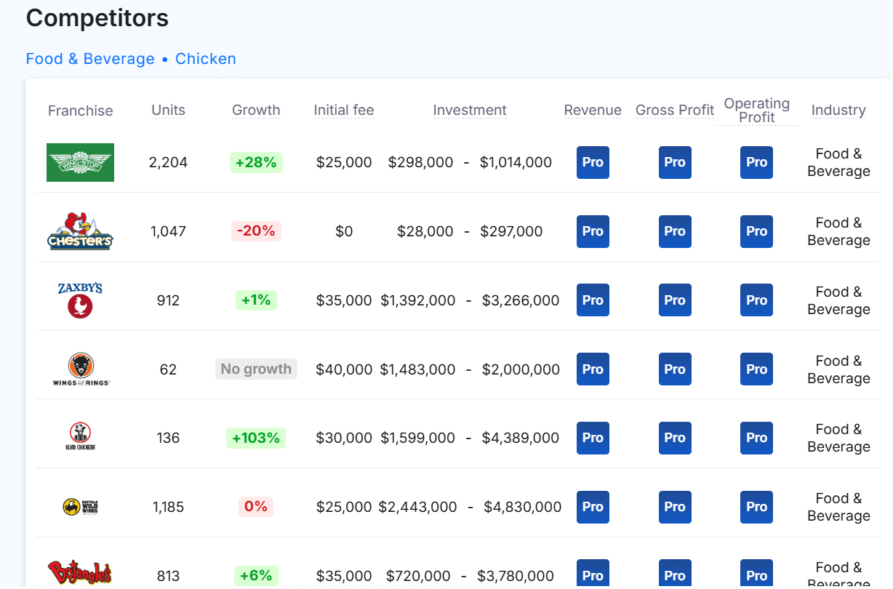
Task: Open the Zaxby's franchise logo
Action: (80, 300)
